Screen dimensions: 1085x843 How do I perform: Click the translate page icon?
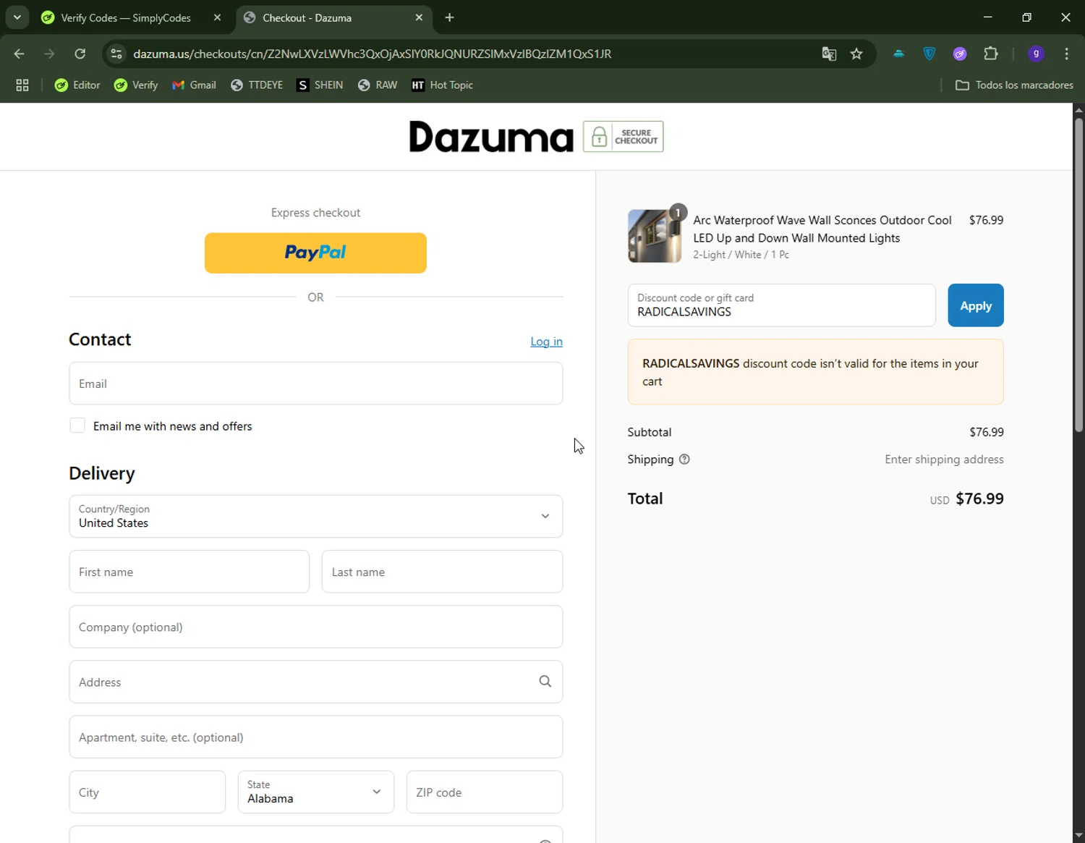click(x=829, y=54)
